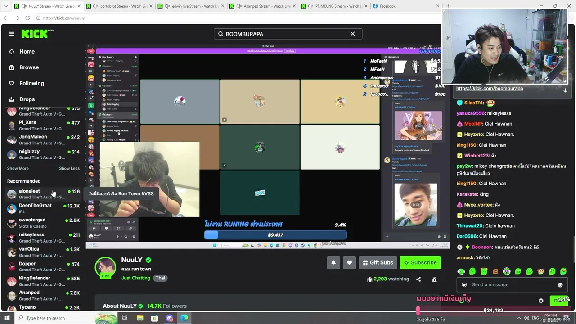The height and width of the screenshot is (324, 576).
Task: Click the Gift Subs button
Action: click(378, 263)
